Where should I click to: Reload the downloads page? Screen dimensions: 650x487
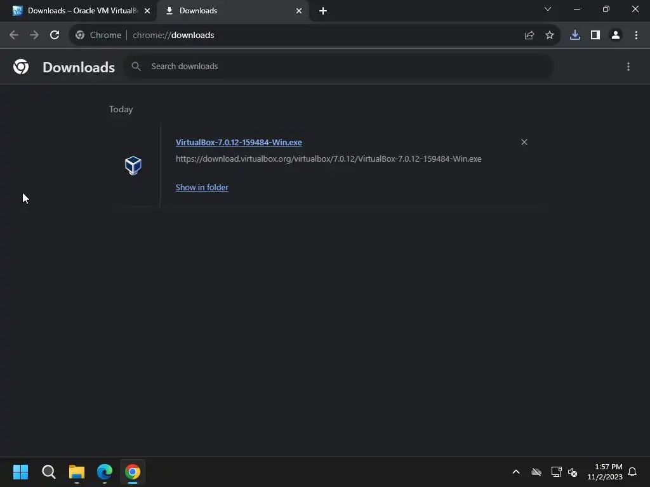coord(55,36)
